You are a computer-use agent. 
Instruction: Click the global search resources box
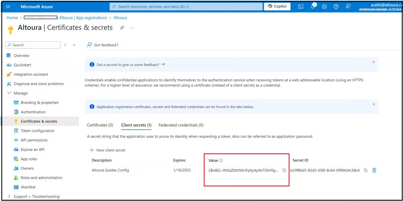pyautogui.click(x=186, y=7)
